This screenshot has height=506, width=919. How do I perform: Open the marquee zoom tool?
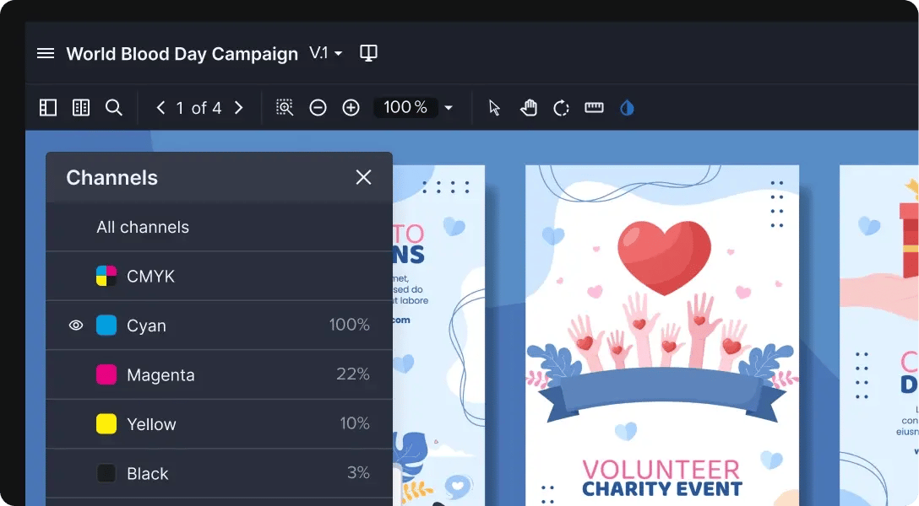click(x=284, y=107)
